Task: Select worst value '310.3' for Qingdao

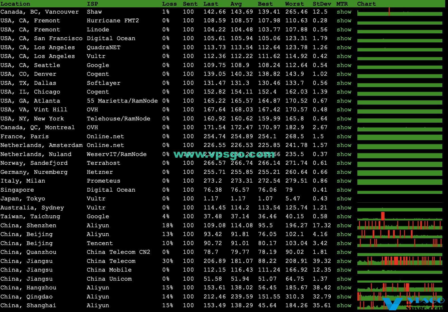Action: point(295,297)
